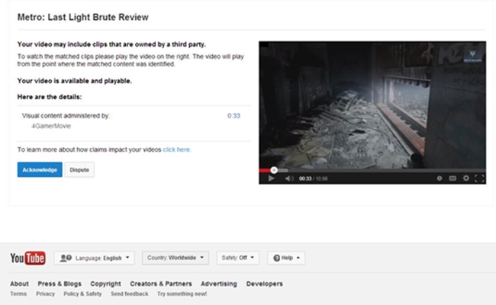Open the Language: English dropdown
This screenshot has height=305, width=496.
coord(94,258)
